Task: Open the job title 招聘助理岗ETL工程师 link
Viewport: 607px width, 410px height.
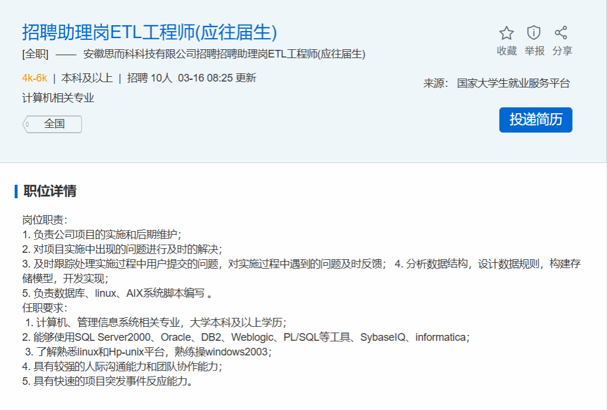Action: coord(149,32)
